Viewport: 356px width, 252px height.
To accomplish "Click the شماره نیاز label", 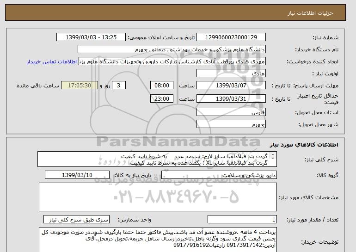I will 326,37.
